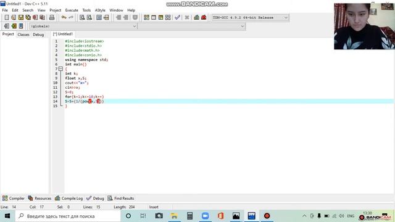Viewport: 395px width, 222px height.
Task: Click the Toggle Bookmarks toolbar icon
Action: pyautogui.click(x=14, y=26)
